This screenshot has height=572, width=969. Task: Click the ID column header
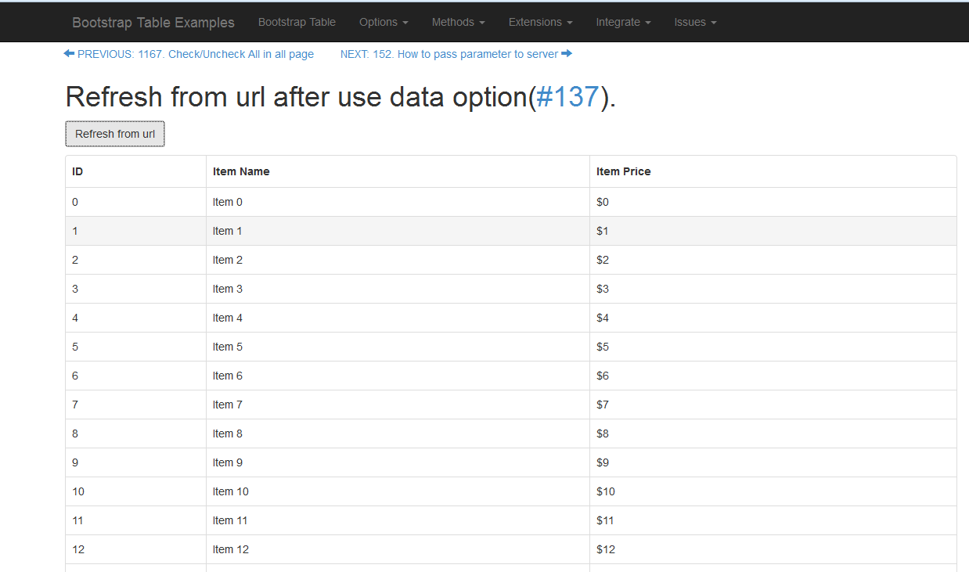136,171
